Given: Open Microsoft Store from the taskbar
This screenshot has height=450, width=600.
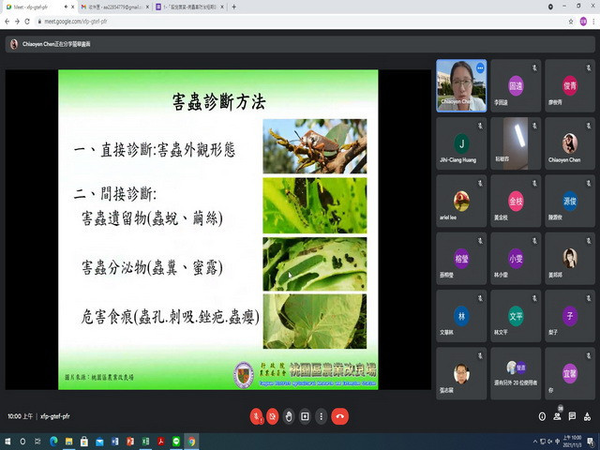Looking at the screenshot, I should coord(84,442).
